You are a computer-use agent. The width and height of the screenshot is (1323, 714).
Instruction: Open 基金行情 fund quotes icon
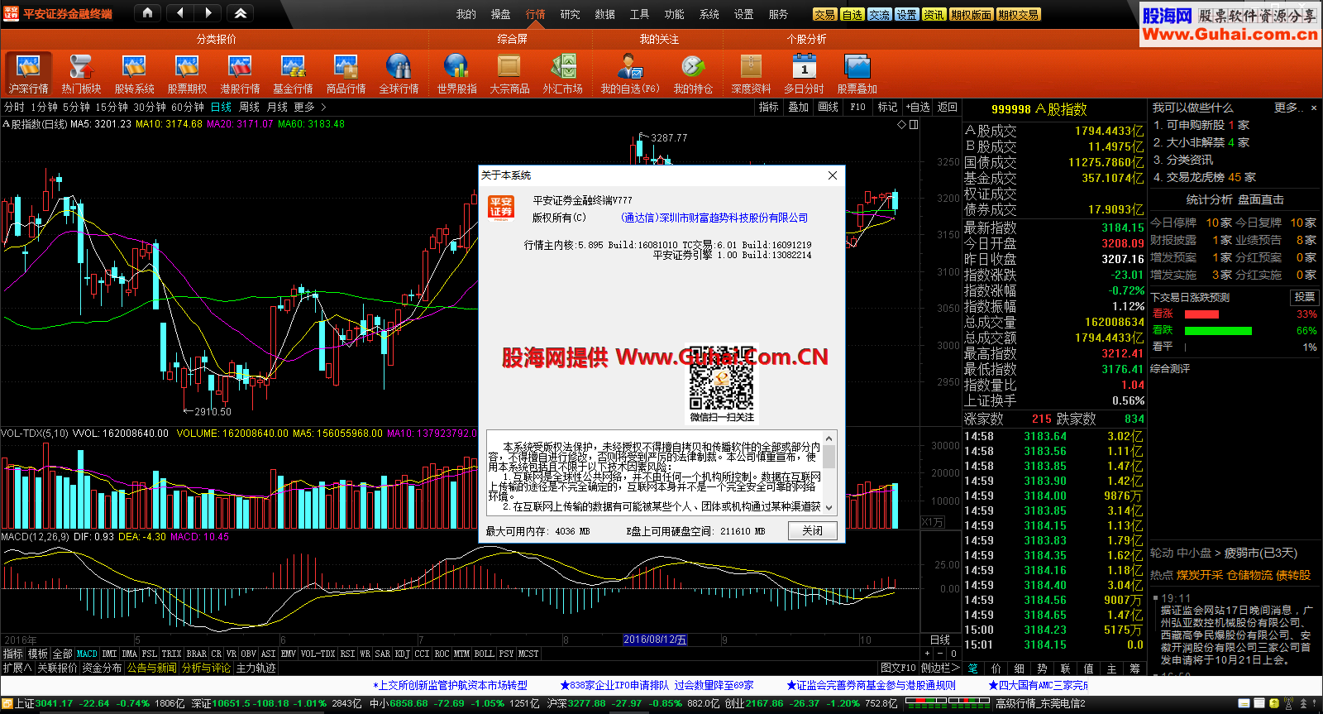click(x=293, y=74)
